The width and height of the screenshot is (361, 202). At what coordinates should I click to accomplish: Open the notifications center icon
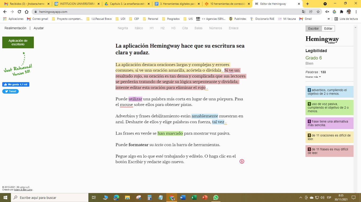(x=354, y=197)
